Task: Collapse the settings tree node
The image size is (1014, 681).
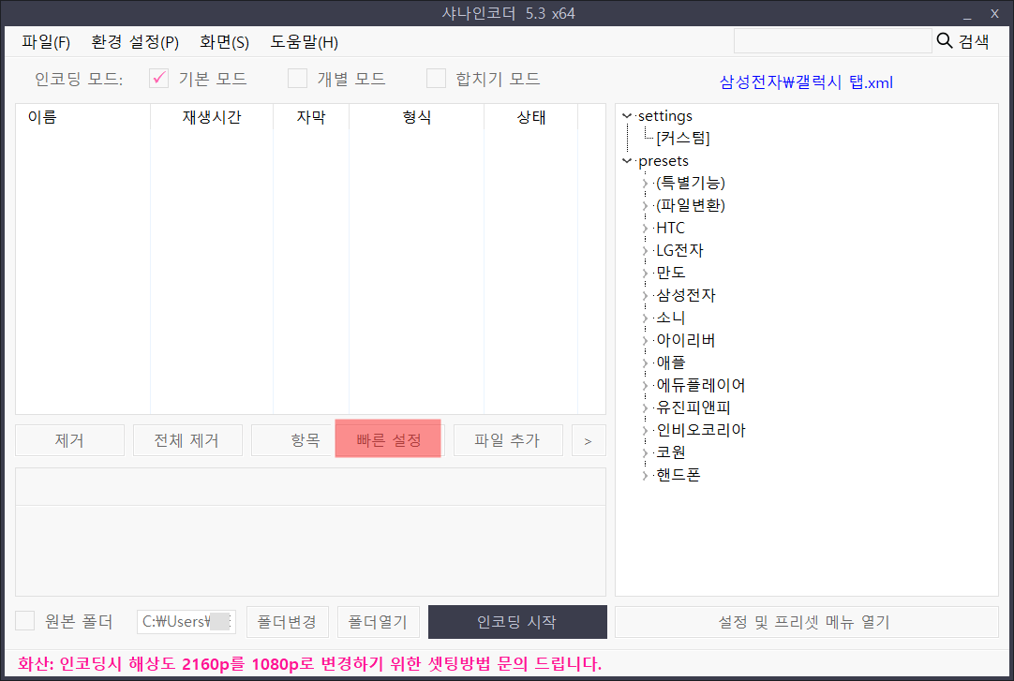Action: coord(627,115)
